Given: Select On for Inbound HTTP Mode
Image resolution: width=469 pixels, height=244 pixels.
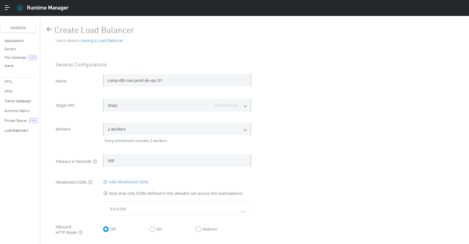Looking at the screenshot, I should click(152, 229).
